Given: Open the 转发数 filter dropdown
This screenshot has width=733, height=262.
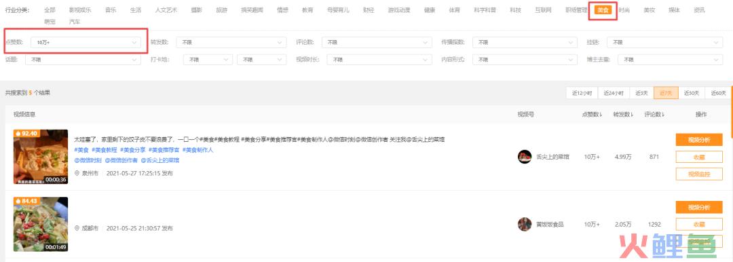Looking at the screenshot, I should tap(231, 42).
